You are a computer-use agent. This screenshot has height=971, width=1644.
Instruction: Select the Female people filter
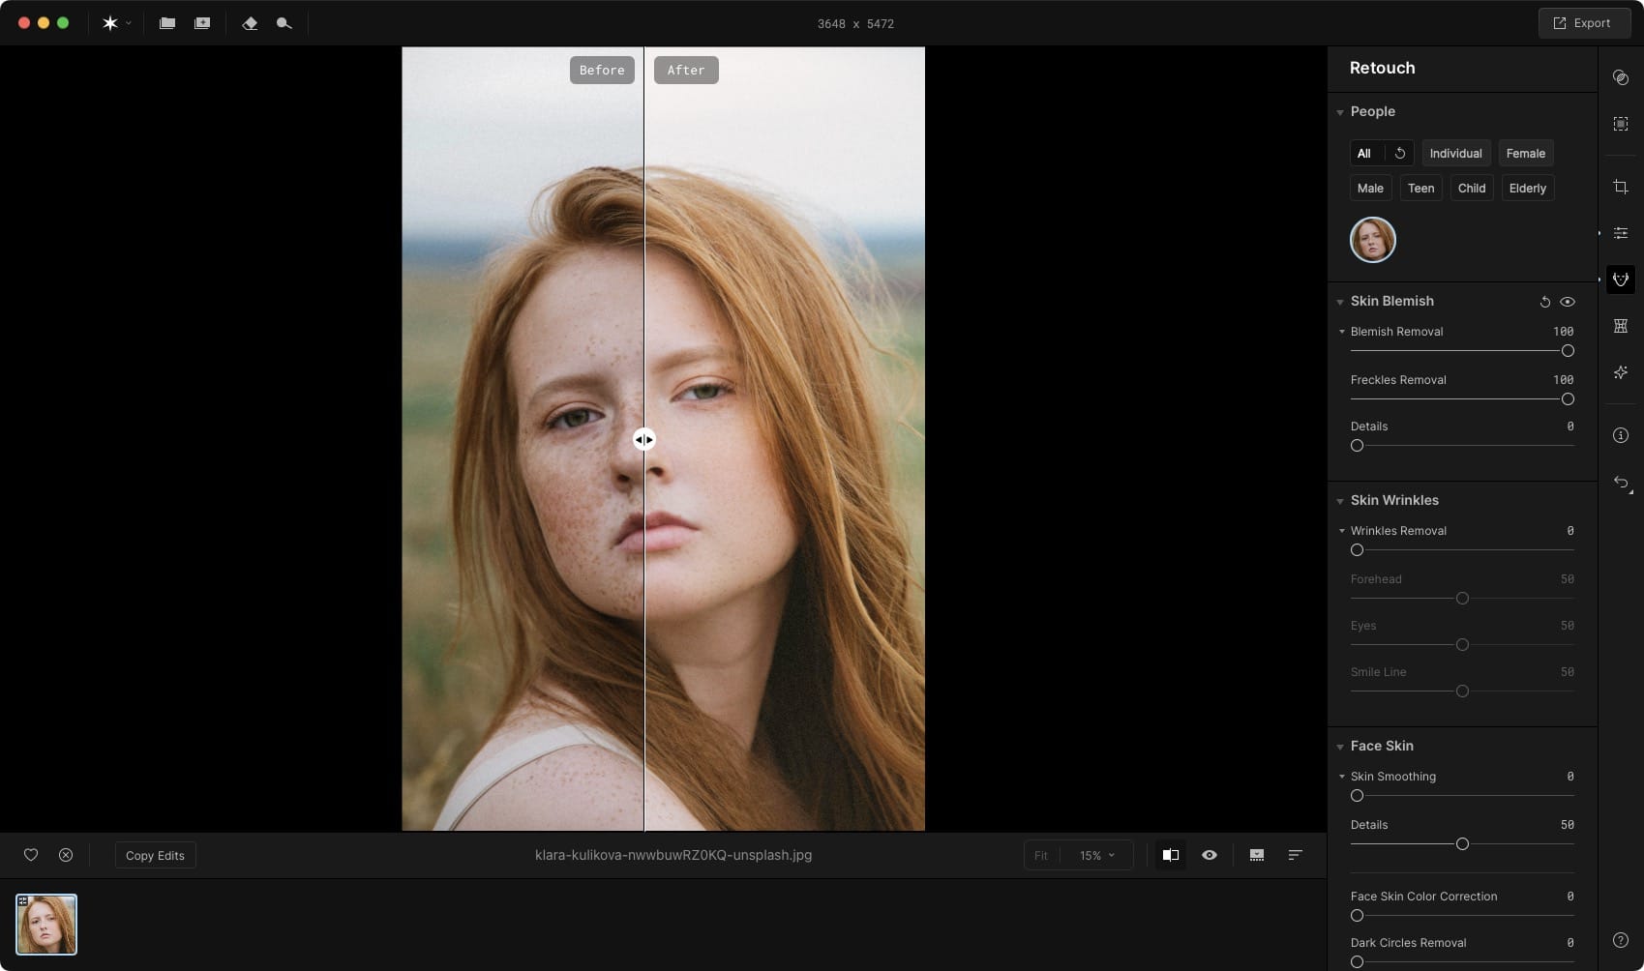tap(1525, 154)
